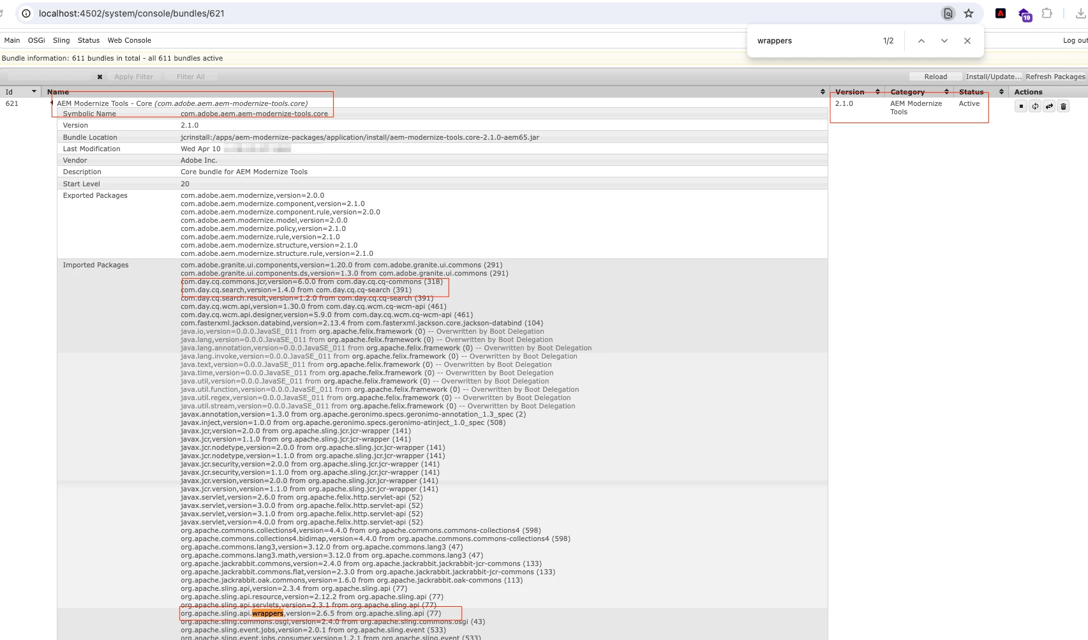Screen dimensions: 1088x640
Task: Open org.apache.sling.api (77) in wrappers row
Action: coord(398,613)
